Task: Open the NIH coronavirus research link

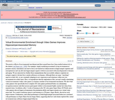Action: click(x=66, y=16)
